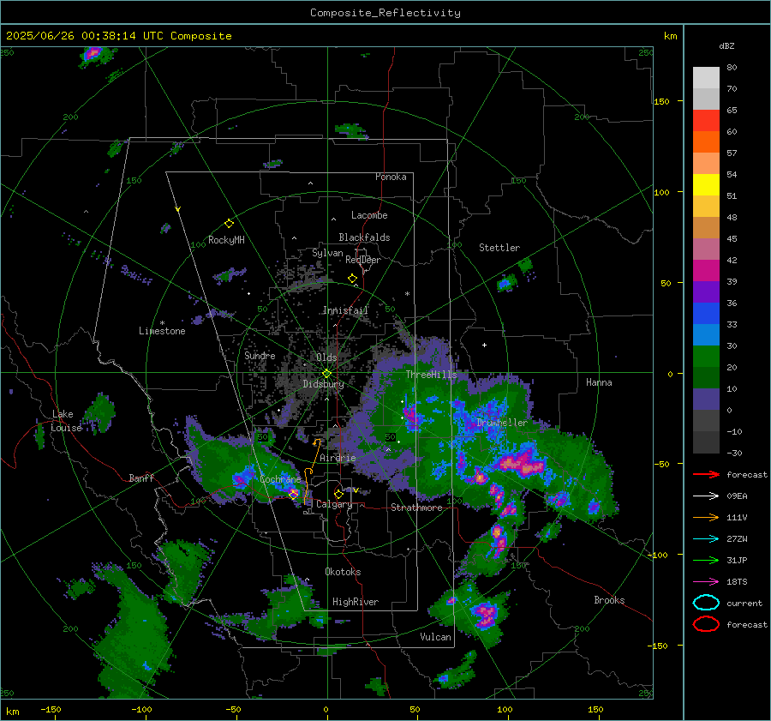Click the yellow diamond marker near Cochrane
This screenshot has width=771, height=721.
294,494
